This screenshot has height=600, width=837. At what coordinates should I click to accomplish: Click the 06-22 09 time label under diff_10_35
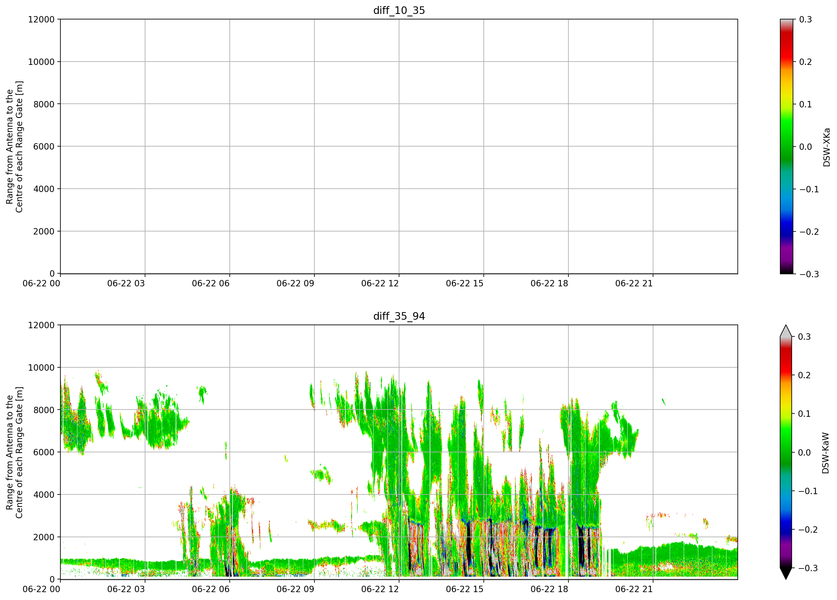[x=296, y=284]
